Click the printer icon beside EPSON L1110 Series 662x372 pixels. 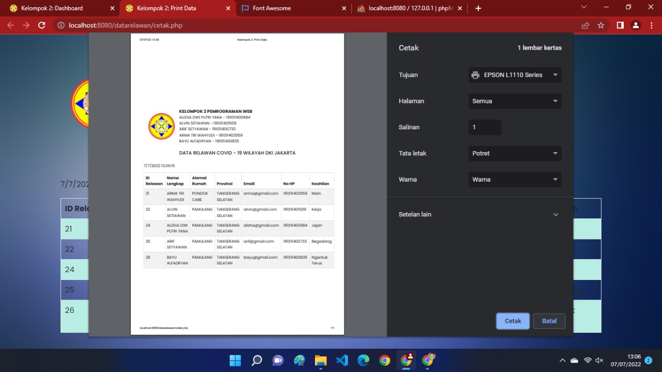(475, 75)
